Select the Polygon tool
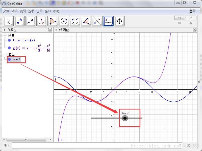 53,21
